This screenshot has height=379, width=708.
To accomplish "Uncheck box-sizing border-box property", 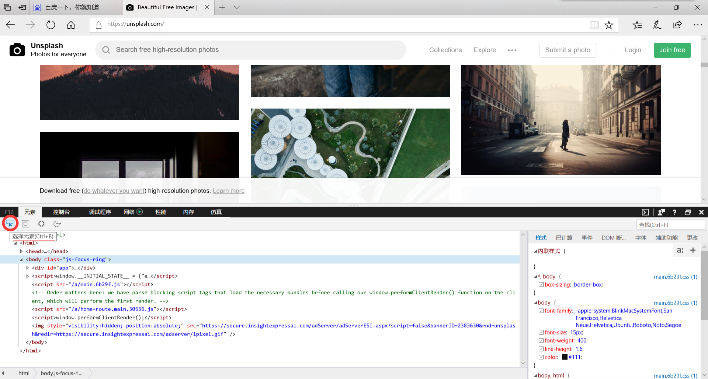I will pyautogui.click(x=541, y=284).
